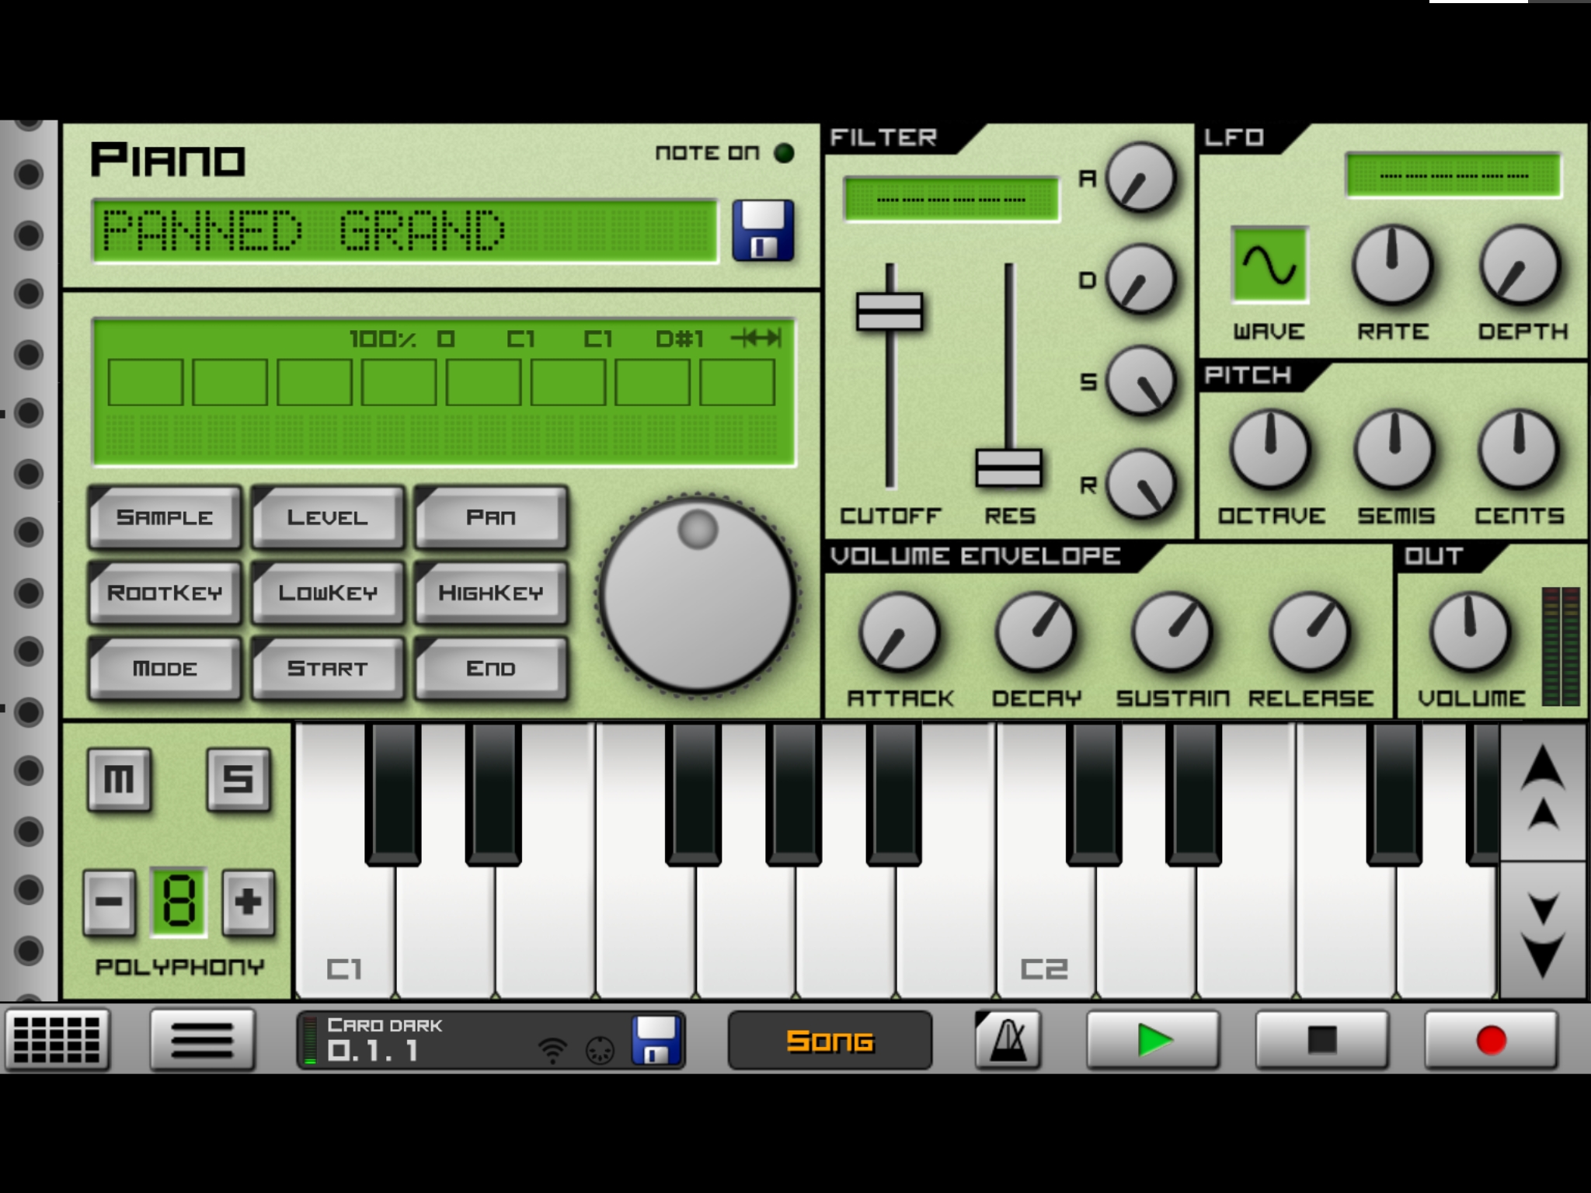Screen dimensions: 1591x1193
Task: Increase polyphony with the plus button
Action: coord(248,902)
